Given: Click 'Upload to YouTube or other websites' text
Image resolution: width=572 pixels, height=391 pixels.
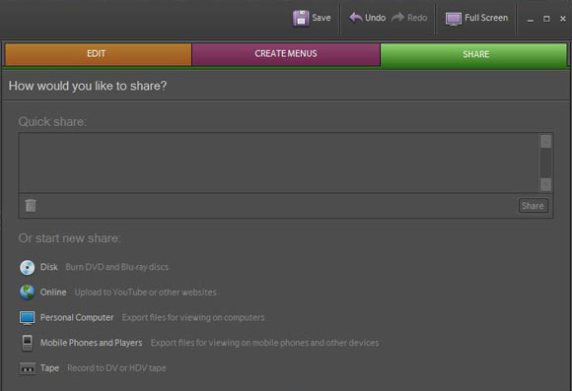Looking at the screenshot, I should pos(146,293).
